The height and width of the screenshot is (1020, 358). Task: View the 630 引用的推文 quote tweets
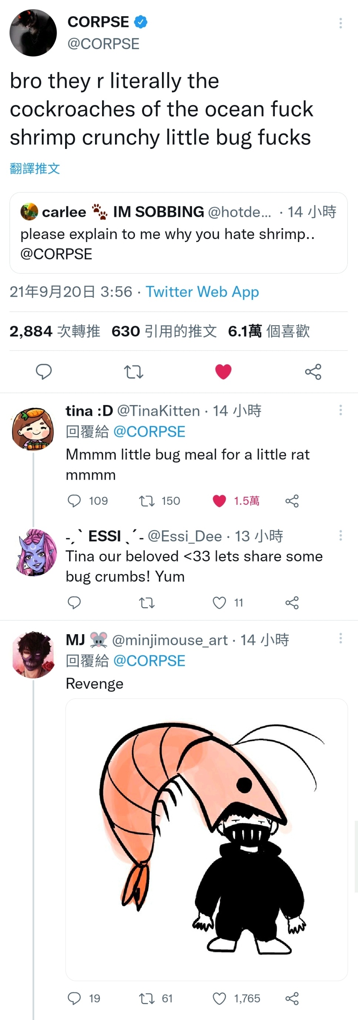(164, 331)
